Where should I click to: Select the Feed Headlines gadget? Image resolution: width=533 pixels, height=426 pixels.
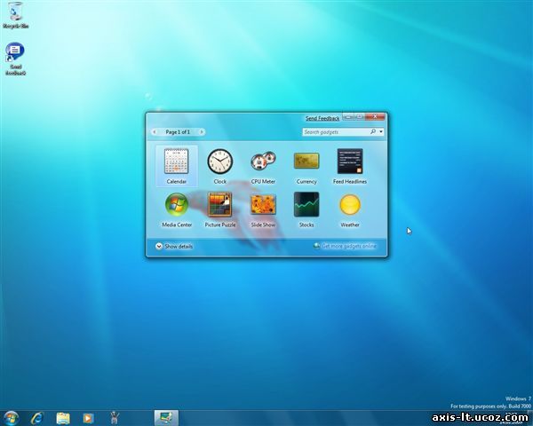tap(350, 166)
